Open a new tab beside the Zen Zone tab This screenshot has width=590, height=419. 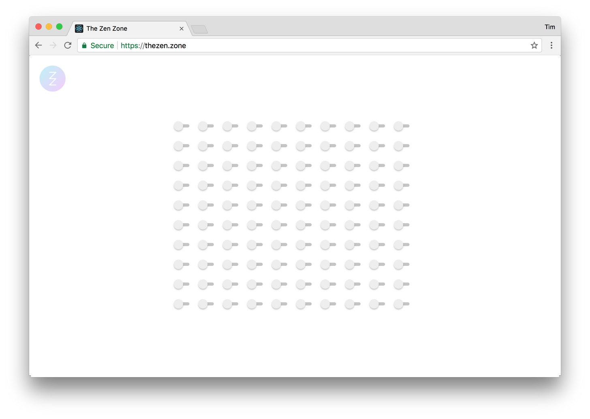pyautogui.click(x=199, y=29)
